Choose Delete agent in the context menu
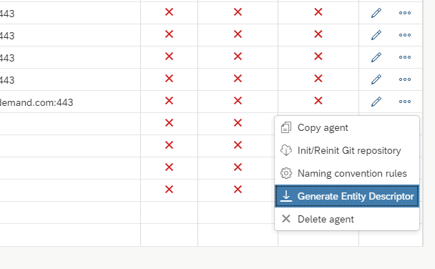The width and height of the screenshot is (435, 269). (347, 219)
